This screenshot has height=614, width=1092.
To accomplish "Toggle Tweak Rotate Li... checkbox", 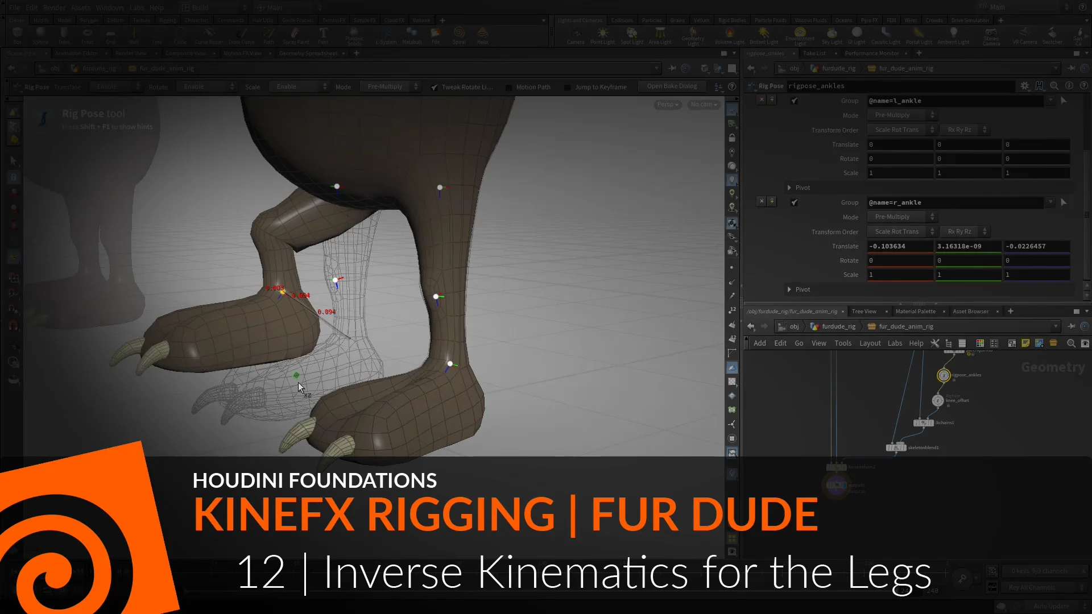I will (435, 87).
